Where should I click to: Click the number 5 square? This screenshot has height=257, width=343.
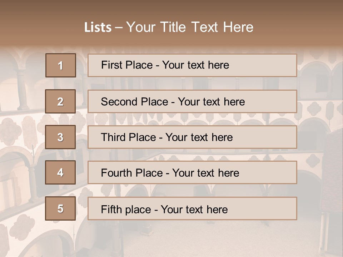60,208
